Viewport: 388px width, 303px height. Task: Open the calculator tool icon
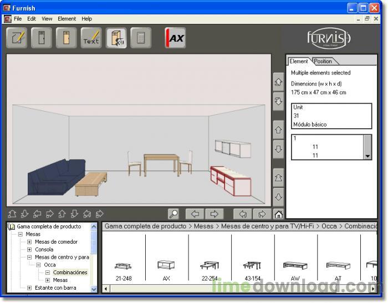(x=141, y=38)
